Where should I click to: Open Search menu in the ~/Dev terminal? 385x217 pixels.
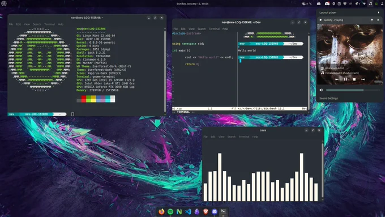(202, 29)
